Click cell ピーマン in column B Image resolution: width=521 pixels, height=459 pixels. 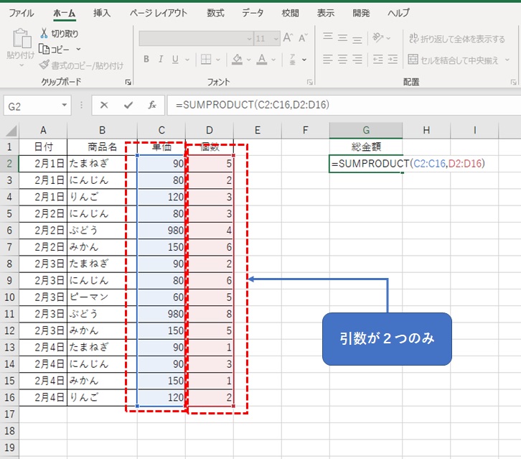point(102,297)
